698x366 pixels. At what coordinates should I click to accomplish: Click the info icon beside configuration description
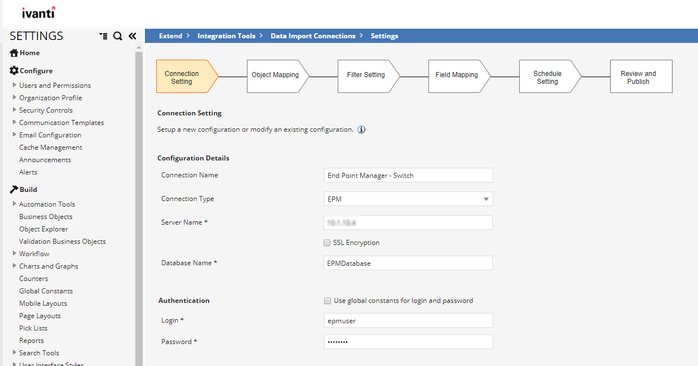(x=361, y=130)
